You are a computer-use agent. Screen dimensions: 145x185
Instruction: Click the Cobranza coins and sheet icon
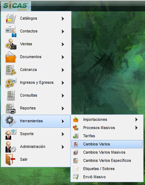pos(11,70)
